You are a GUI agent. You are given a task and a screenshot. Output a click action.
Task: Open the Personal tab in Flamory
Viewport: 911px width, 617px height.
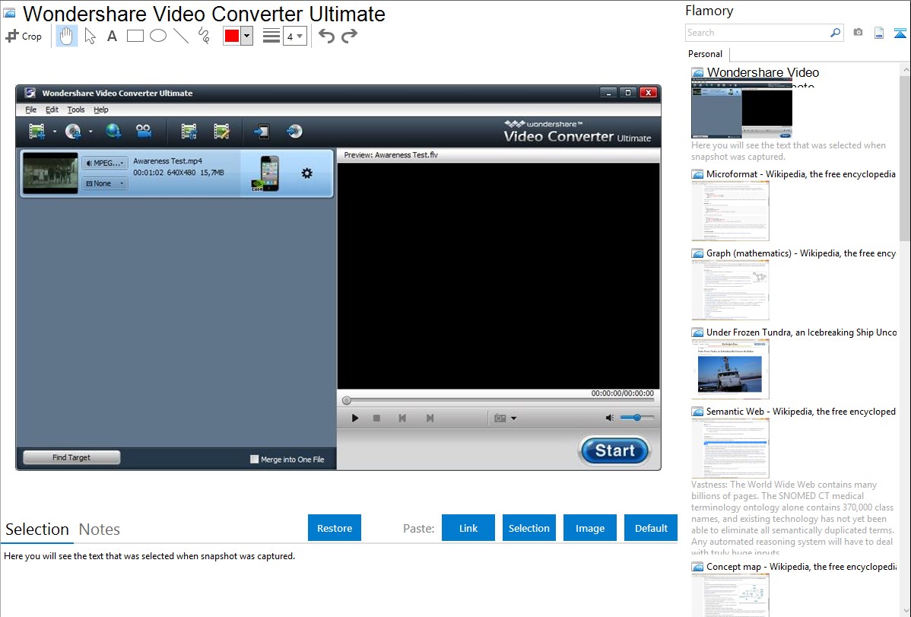705,54
